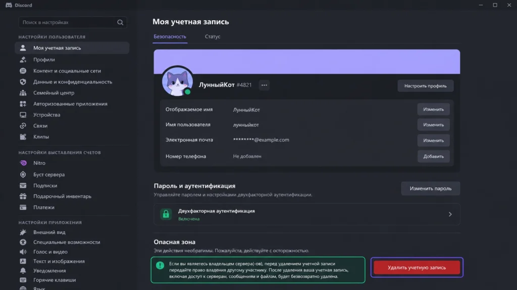Viewport: 517px width, 290px height.
Task: Click Изменить for email address
Action: pyautogui.click(x=433, y=140)
